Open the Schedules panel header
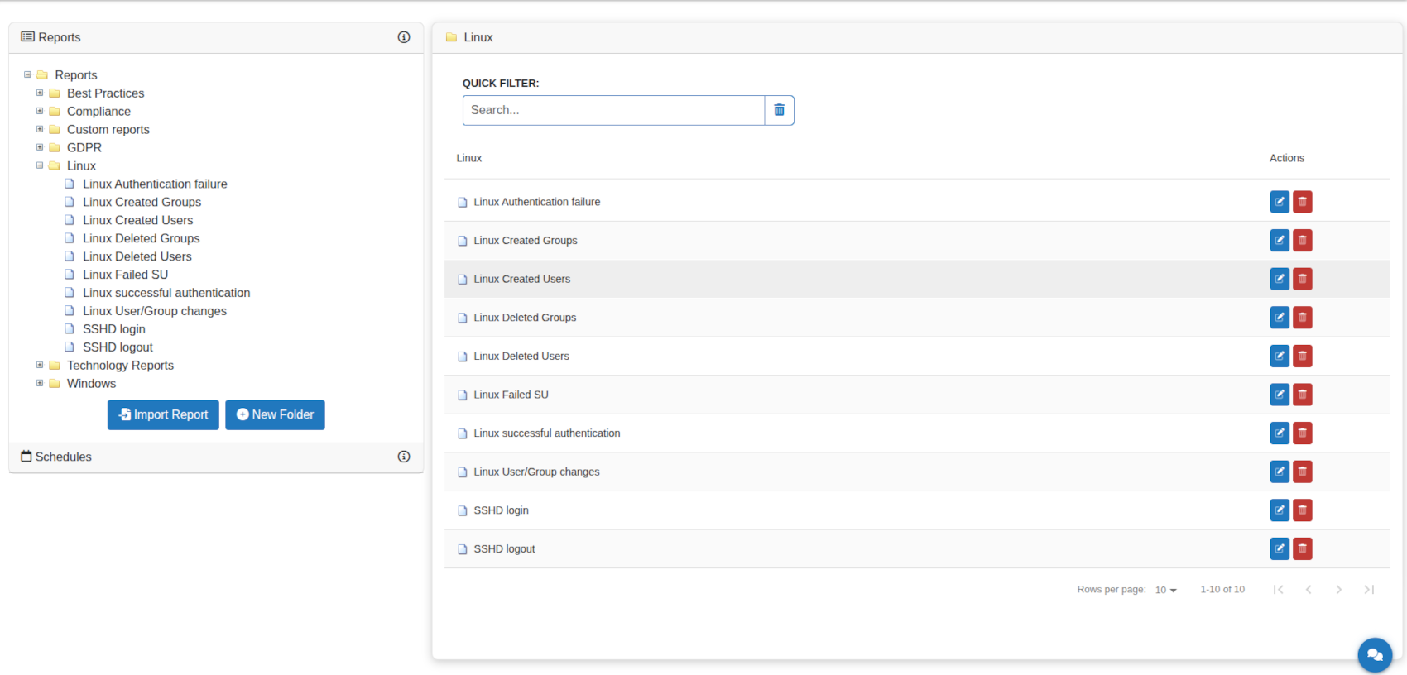This screenshot has height=675, width=1407. [x=216, y=457]
